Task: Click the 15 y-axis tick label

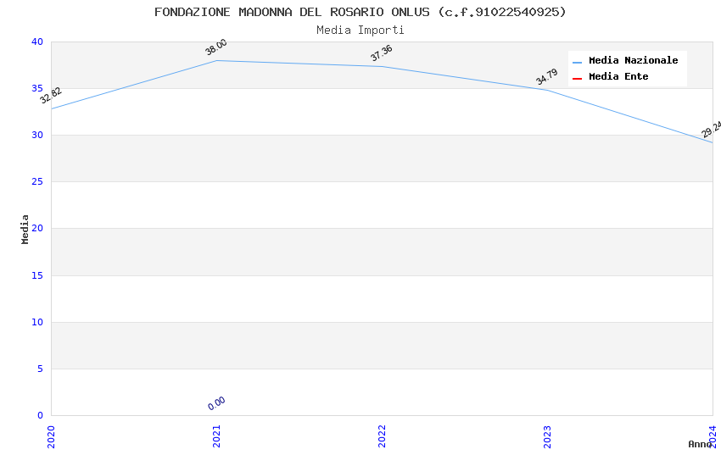Action: tap(37, 275)
